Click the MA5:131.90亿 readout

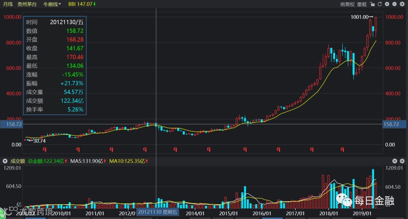(88, 161)
